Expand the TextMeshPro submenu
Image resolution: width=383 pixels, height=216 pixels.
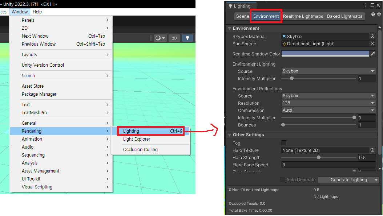pyautogui.click(x=61, y=112)
